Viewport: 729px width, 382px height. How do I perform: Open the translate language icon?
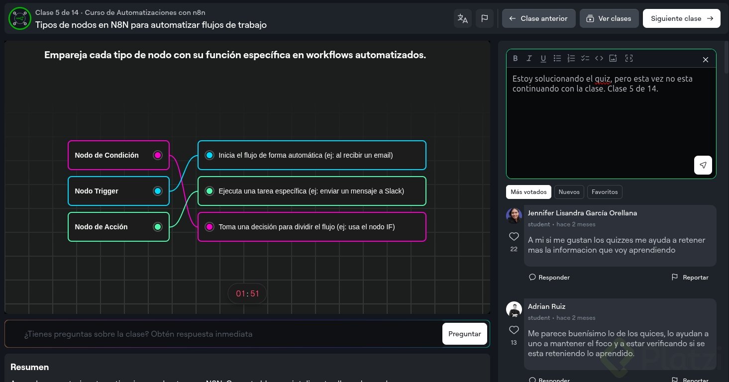point(463,18)
